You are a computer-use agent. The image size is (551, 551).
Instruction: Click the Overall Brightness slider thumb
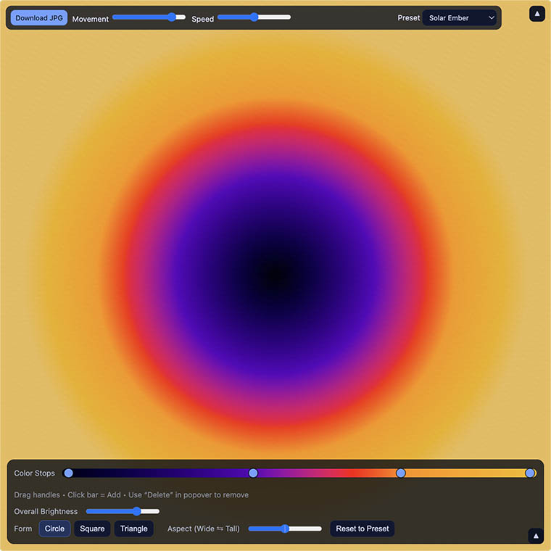pos(136,511)
